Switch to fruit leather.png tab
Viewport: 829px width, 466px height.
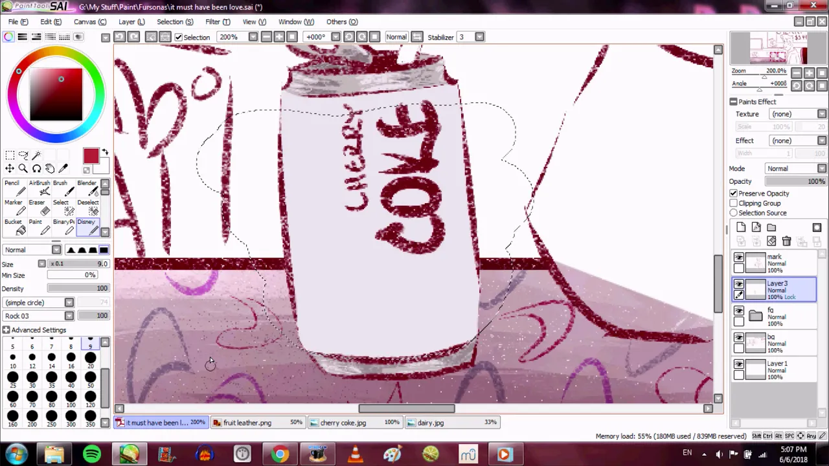[258, 423]
